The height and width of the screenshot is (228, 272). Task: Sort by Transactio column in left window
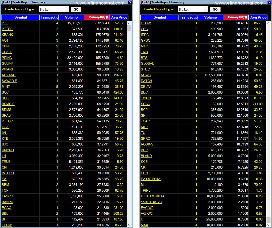pyautogui.click(x=49, y=17)
